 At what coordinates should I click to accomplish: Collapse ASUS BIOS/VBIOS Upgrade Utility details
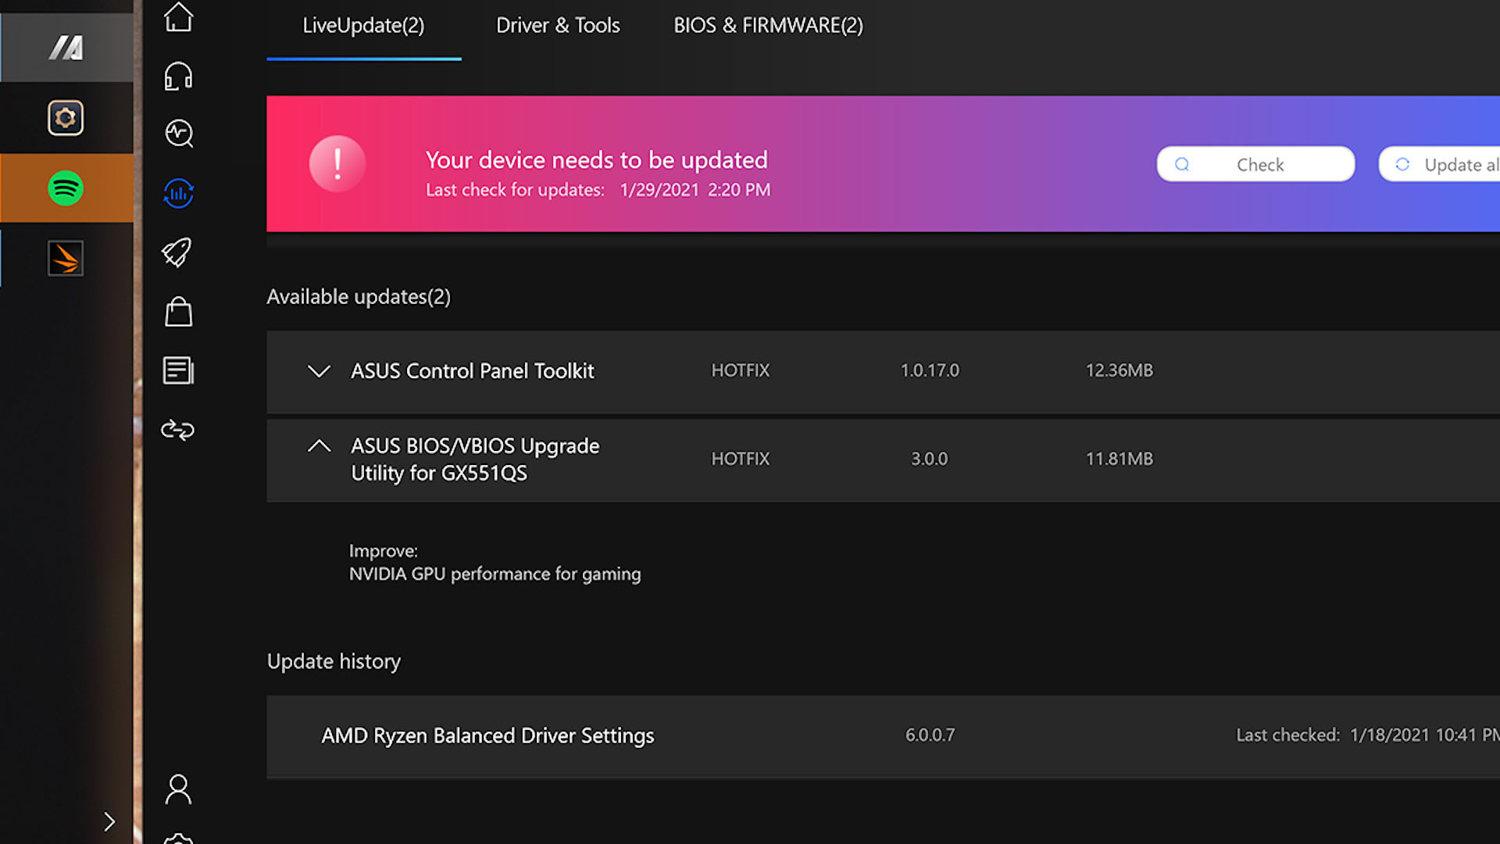coord(319,446)
